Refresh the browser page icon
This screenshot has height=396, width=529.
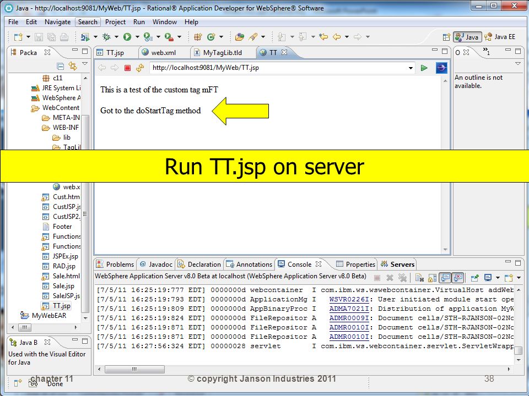click(139, 68)
